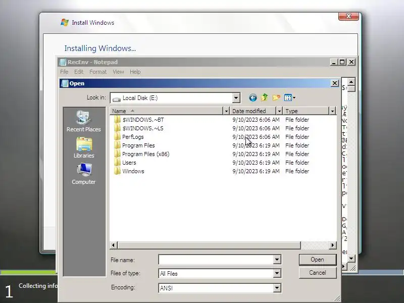The width and height of the screenshot is (404, 303).
Task: Open Libraries in the sidebar
Action: tap(83, 147)
